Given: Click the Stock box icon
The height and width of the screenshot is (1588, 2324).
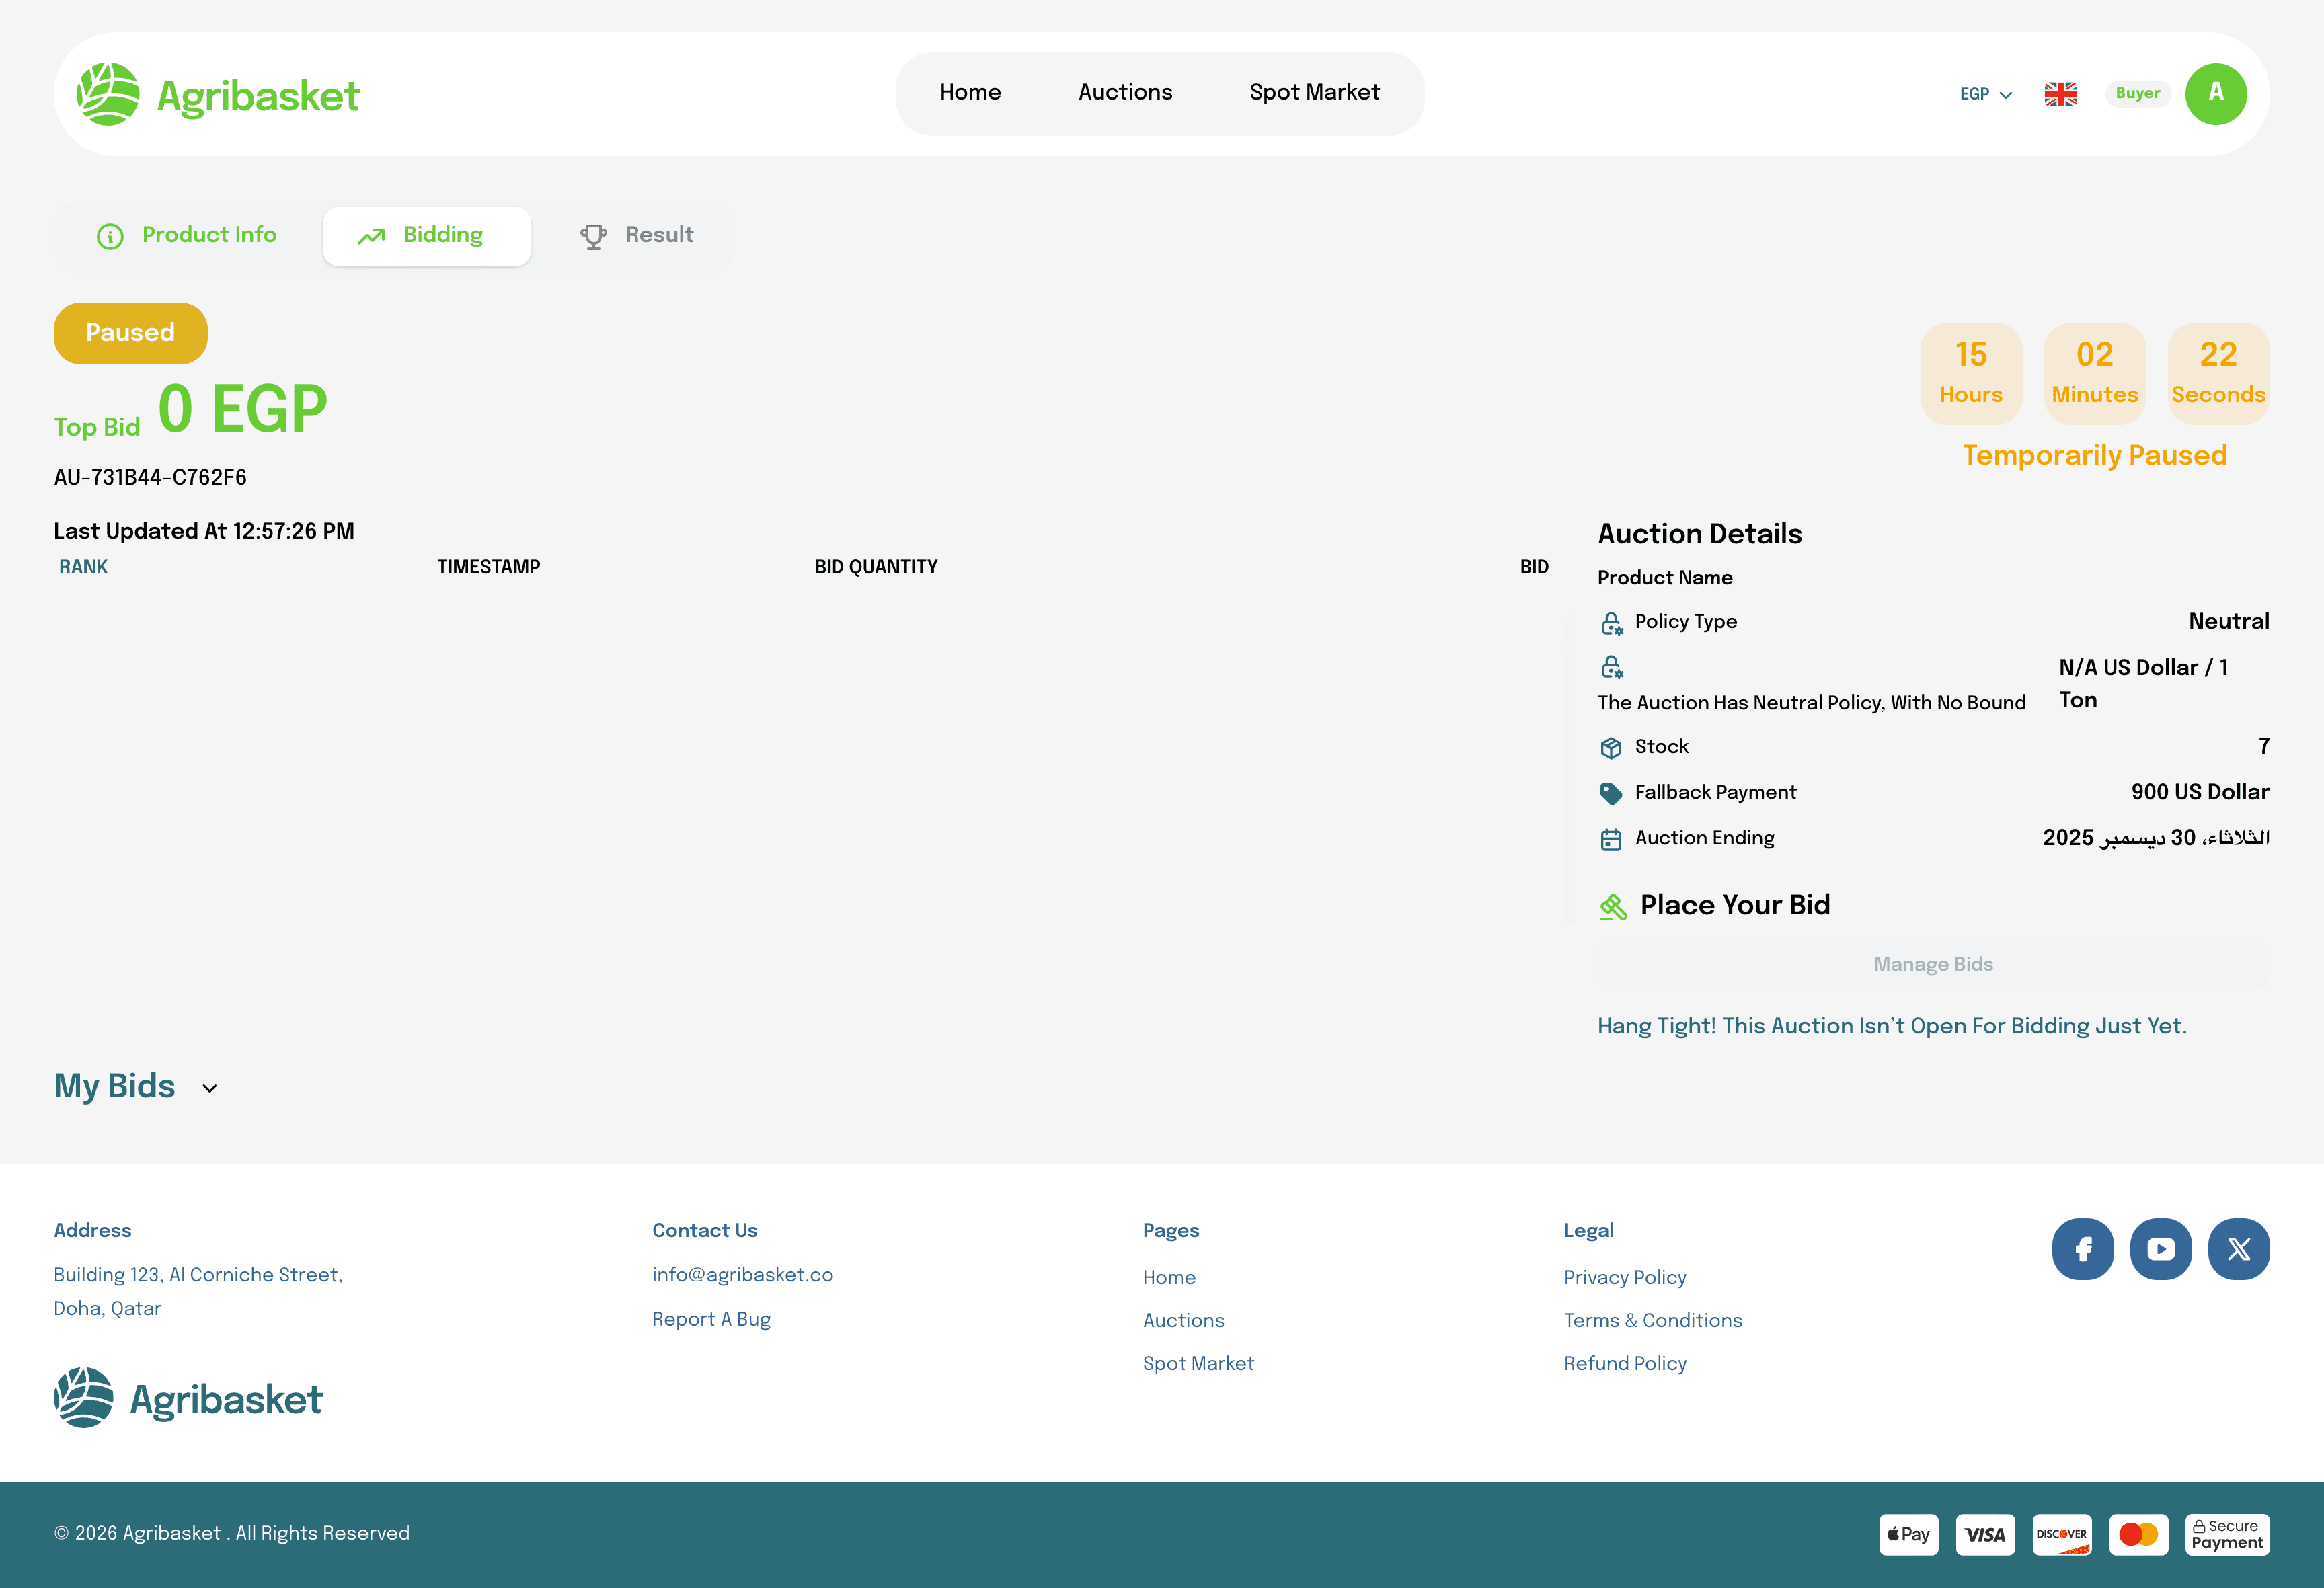Looking at the screenshot, I should [1610, 747].
